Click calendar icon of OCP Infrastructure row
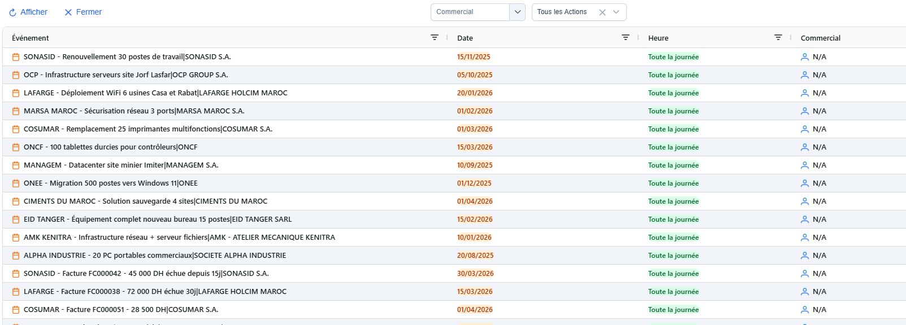Image resolution: width=906 pixels, height=325 pixels. click(16, 75)
